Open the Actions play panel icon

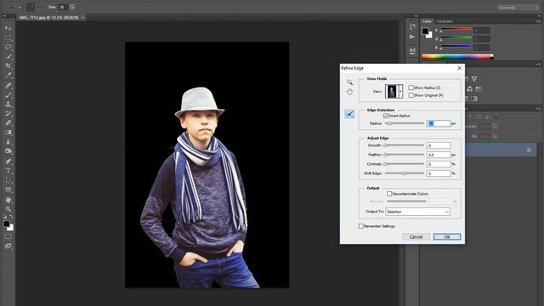(411, 37)
